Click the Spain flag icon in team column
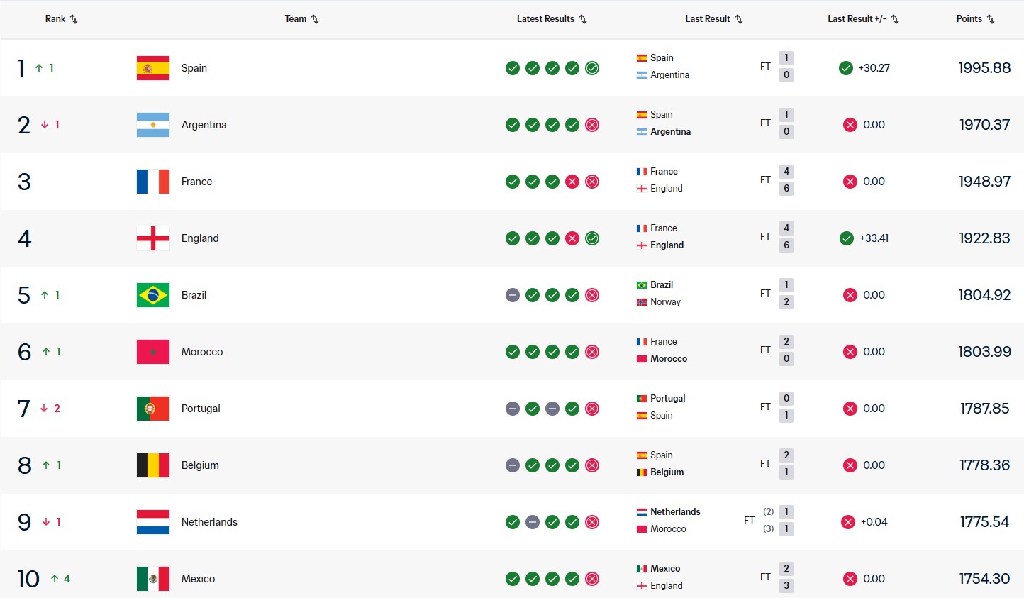Viewport: 1024px width, 598px height. 153,68
